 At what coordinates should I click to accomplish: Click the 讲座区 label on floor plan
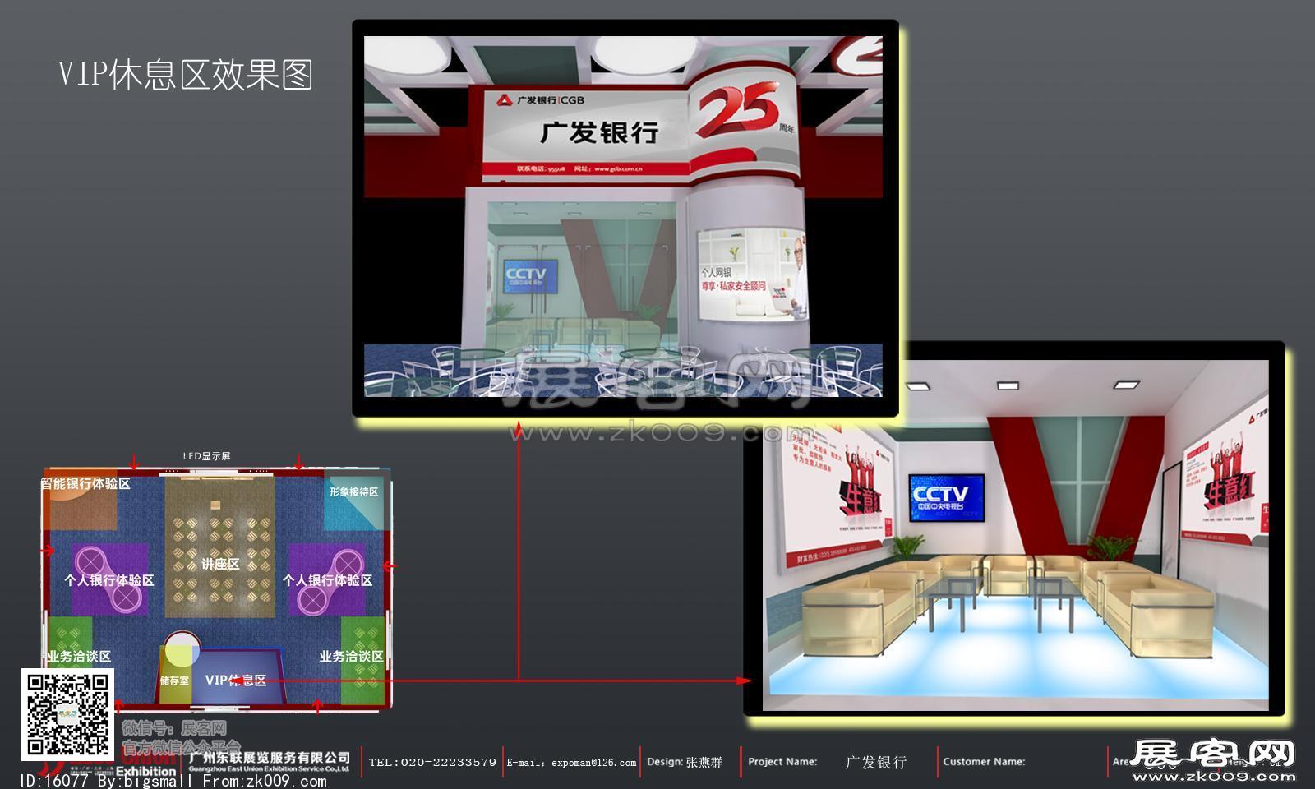pos(220,564)
